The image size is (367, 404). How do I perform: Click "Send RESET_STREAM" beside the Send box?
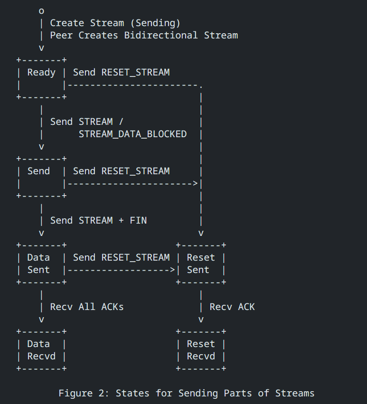[121, 171]
